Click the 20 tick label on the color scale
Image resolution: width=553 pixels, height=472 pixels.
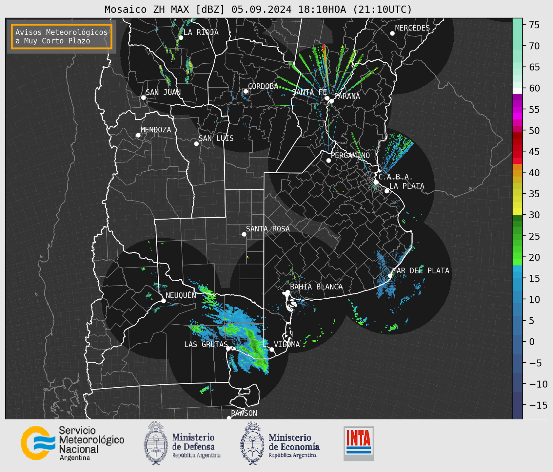(534, 257)
